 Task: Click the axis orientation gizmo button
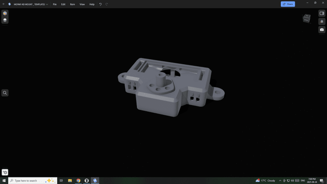(x=322, y=21)
